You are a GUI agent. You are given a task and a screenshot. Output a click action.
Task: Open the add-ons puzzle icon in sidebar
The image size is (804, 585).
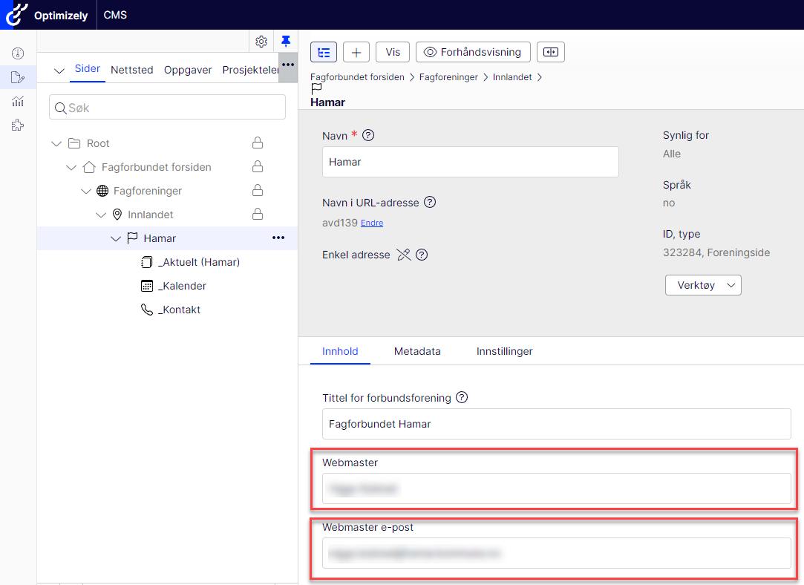coord(18,125)
